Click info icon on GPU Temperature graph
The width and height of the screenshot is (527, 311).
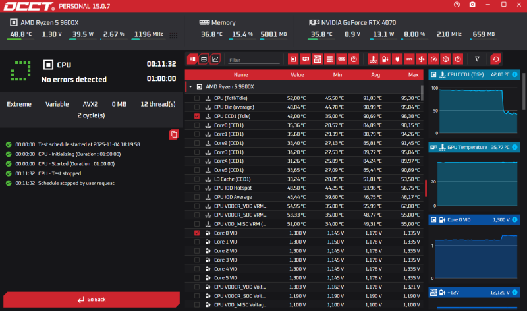pyautogui.click(x=514, y=147)
